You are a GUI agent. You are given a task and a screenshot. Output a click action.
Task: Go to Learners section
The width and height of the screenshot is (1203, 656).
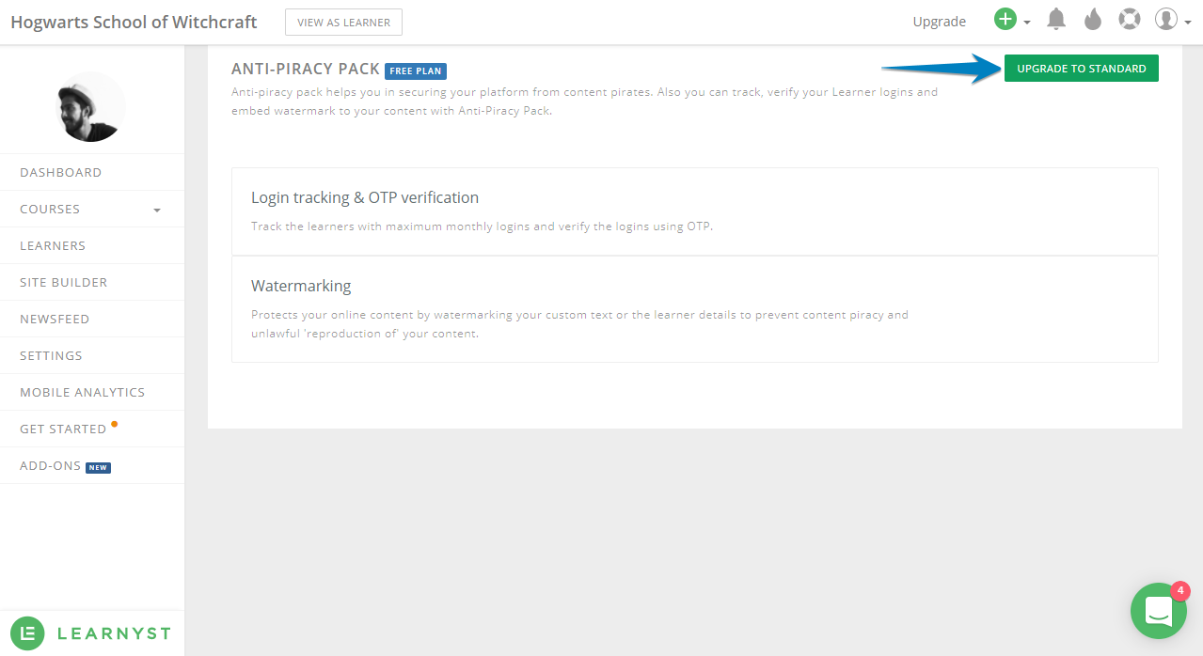(92, 246)
